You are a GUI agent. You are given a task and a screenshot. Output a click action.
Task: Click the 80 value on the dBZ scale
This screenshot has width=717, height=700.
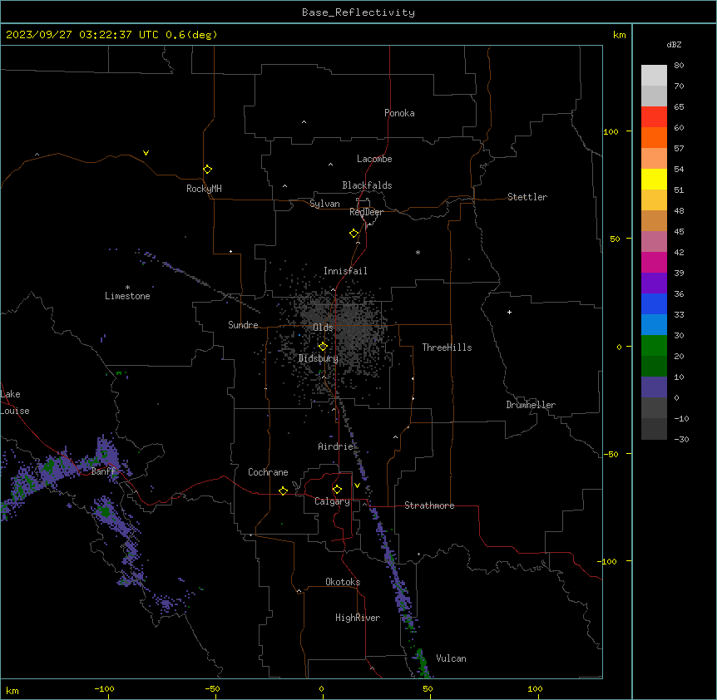pos(679,66)
